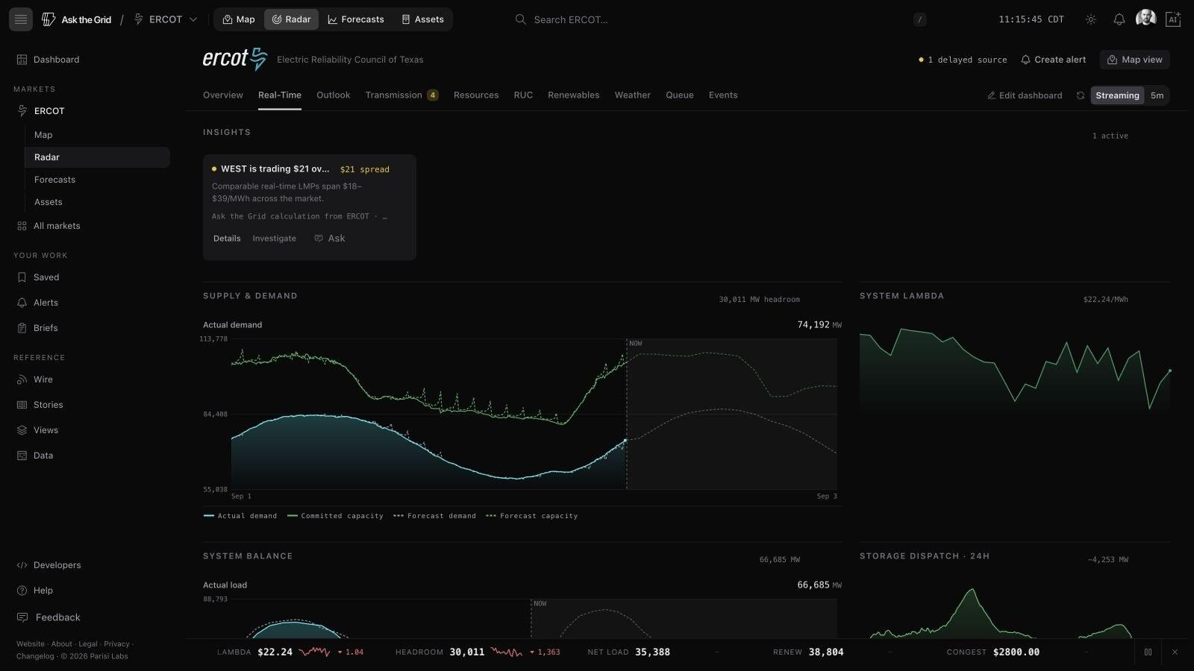Image resolution: width=1194 pixels, height=671 pixels.
Task: Close the bottom ticker bar
Action: 1175,652
